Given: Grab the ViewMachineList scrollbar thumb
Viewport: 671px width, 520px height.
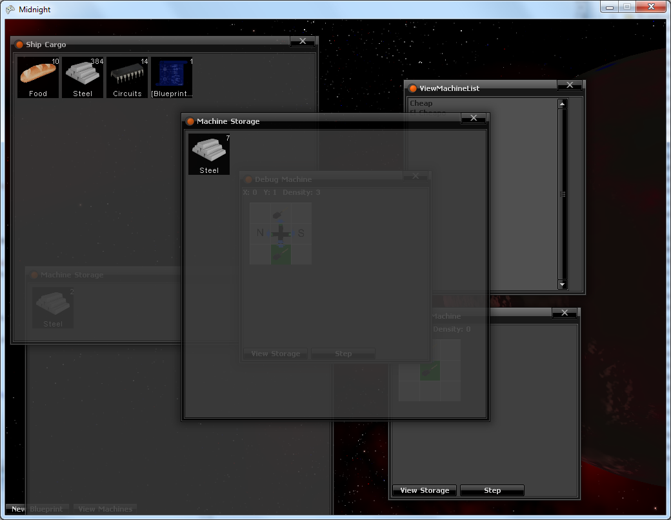Looking at the screenshot, I should tap(562, 194).
